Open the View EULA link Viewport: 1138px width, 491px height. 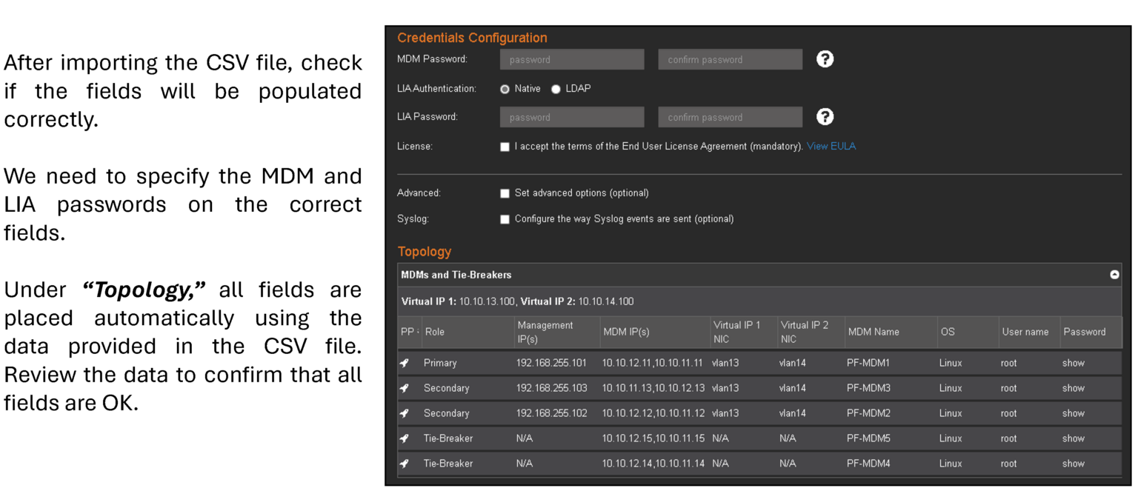pos(831,146)
